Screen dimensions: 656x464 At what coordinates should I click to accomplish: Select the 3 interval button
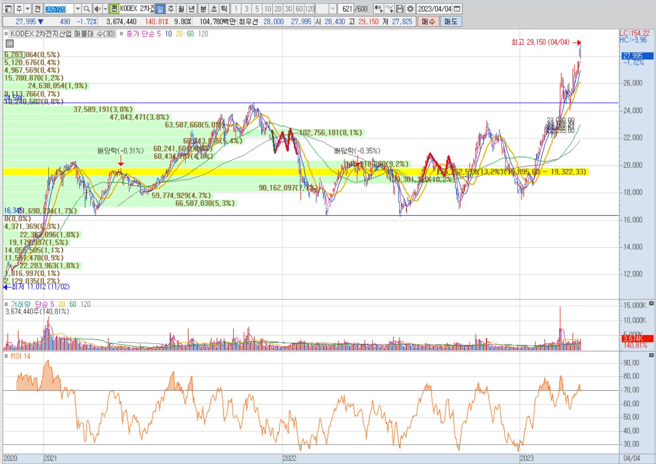tap(247, 9)
